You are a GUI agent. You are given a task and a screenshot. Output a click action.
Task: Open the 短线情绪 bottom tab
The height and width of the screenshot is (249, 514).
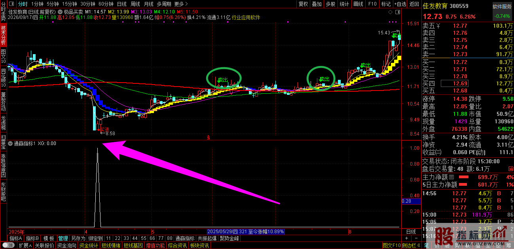111,245
